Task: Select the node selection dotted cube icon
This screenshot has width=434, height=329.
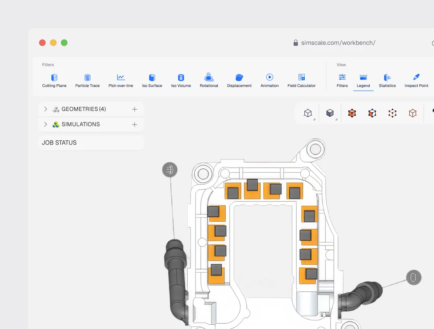Action: pos(392,113)
